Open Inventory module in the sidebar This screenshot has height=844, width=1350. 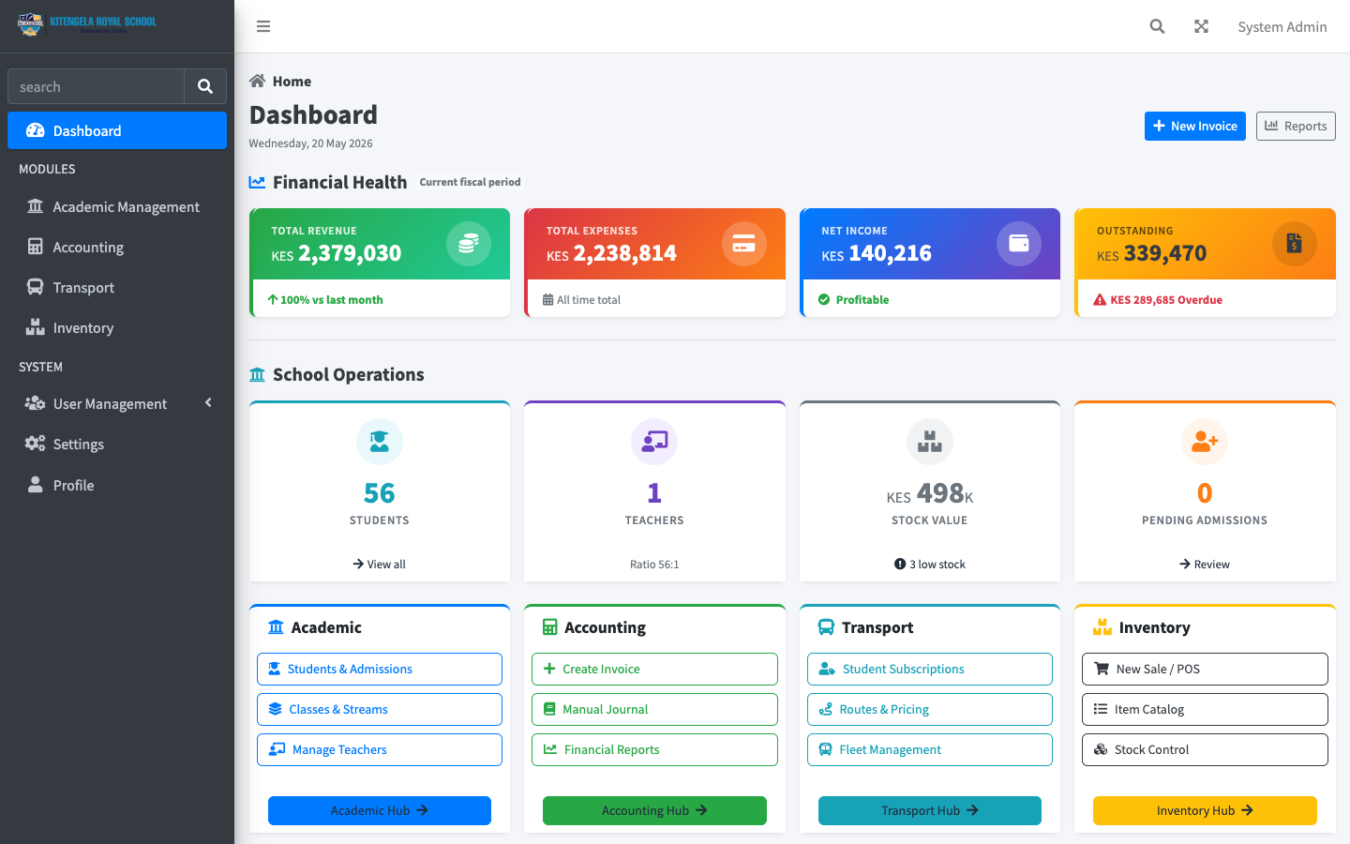point(117,327)
